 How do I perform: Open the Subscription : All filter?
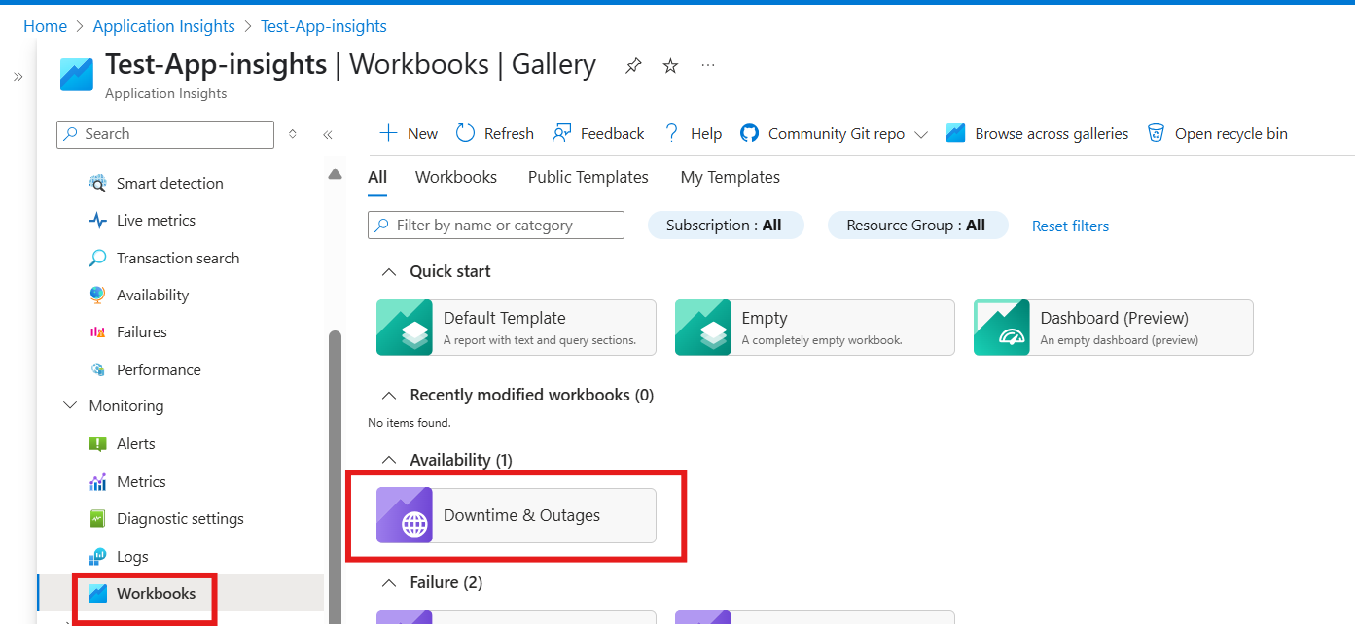click(x=726, y=225)
